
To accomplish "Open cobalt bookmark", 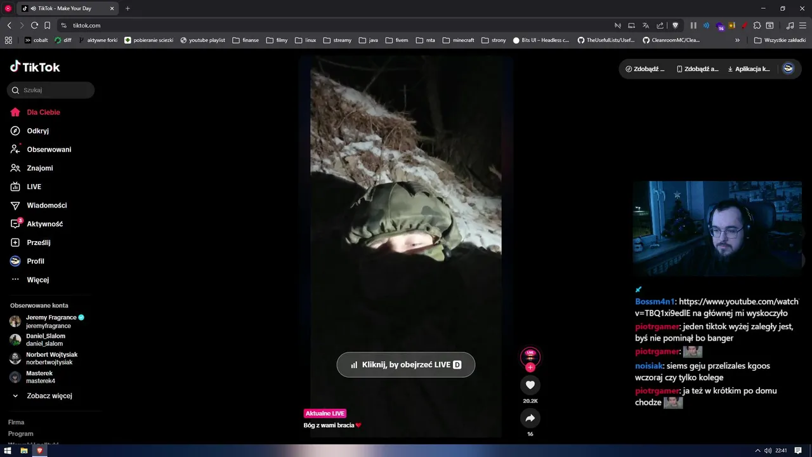I will (36, 40).
